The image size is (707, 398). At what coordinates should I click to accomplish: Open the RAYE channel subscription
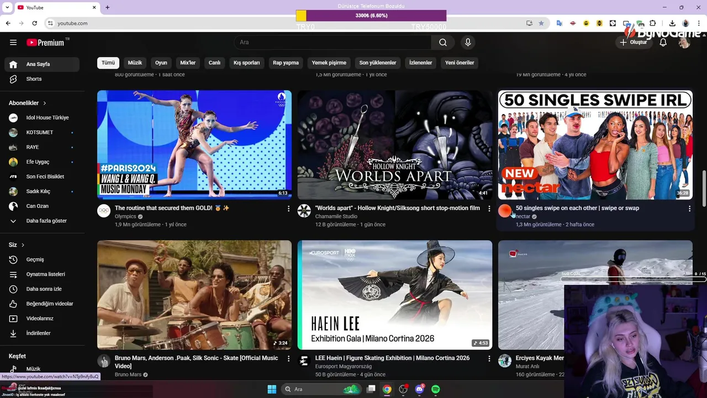[42, 147]
